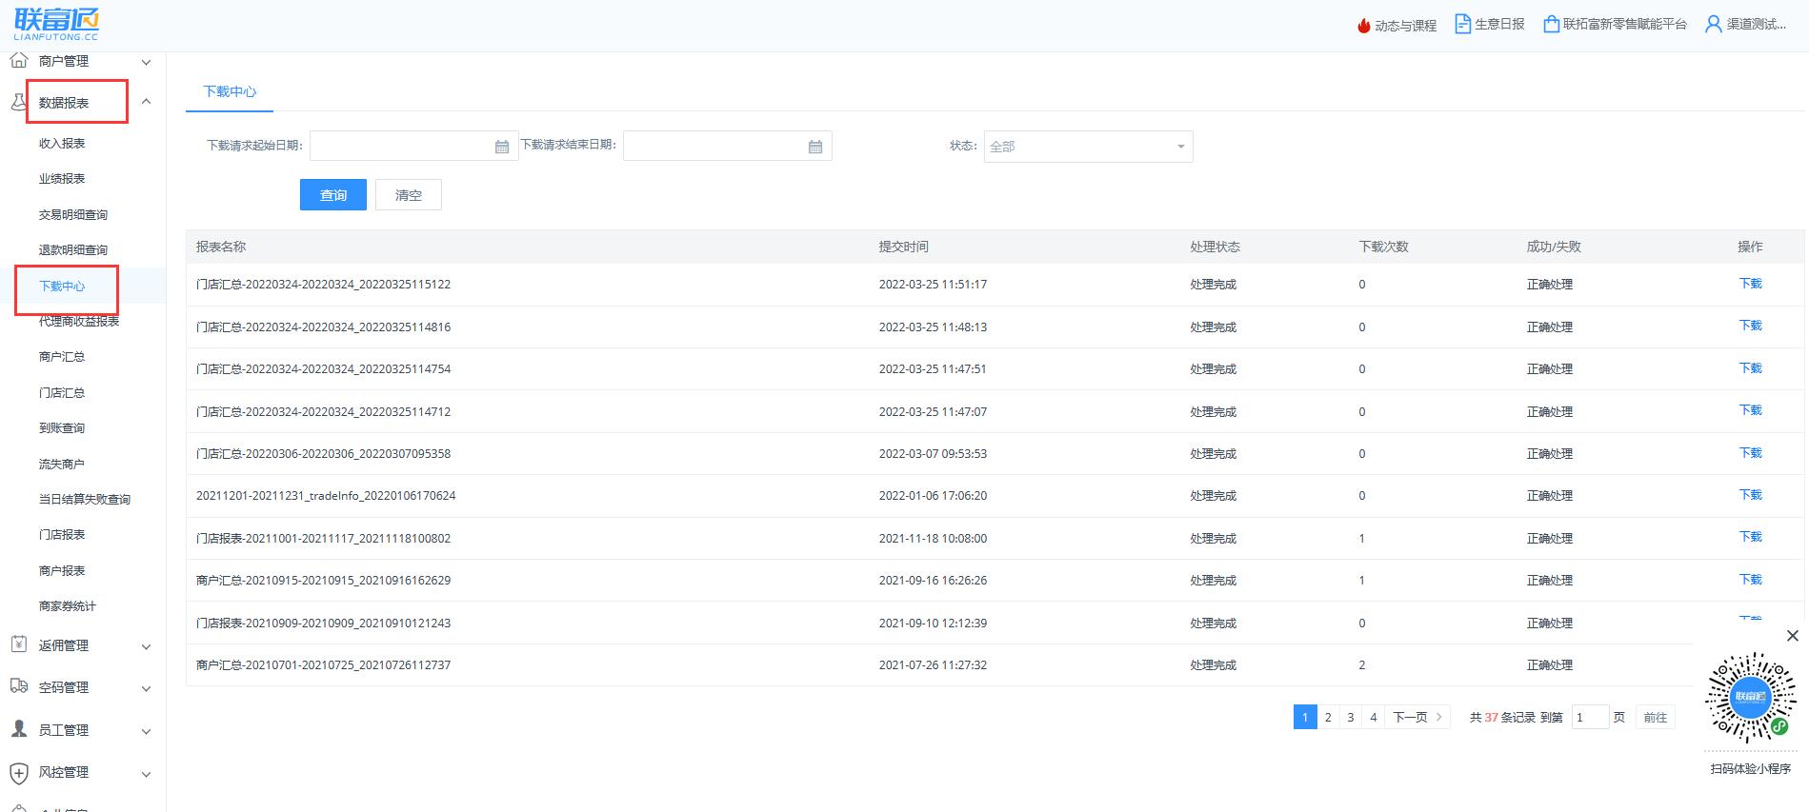The image size is (1809, 812).
Task: Go to page 4 of results
Action: [x=1374, y=717]
